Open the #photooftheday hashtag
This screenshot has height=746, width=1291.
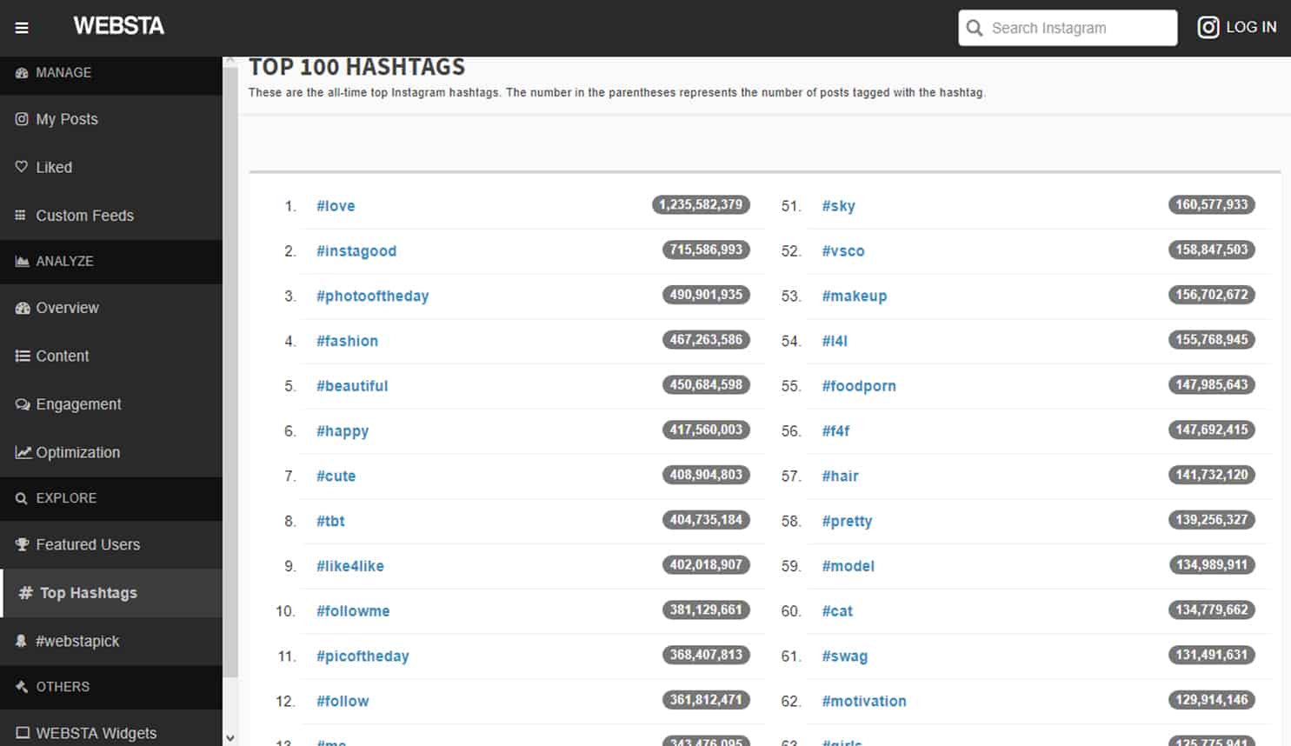373,296
